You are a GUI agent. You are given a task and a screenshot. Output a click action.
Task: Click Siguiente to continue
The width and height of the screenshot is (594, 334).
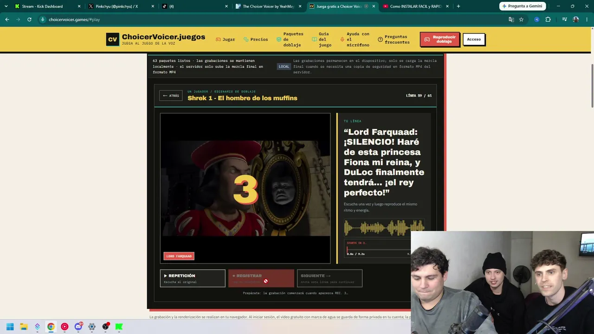[329, 278]
